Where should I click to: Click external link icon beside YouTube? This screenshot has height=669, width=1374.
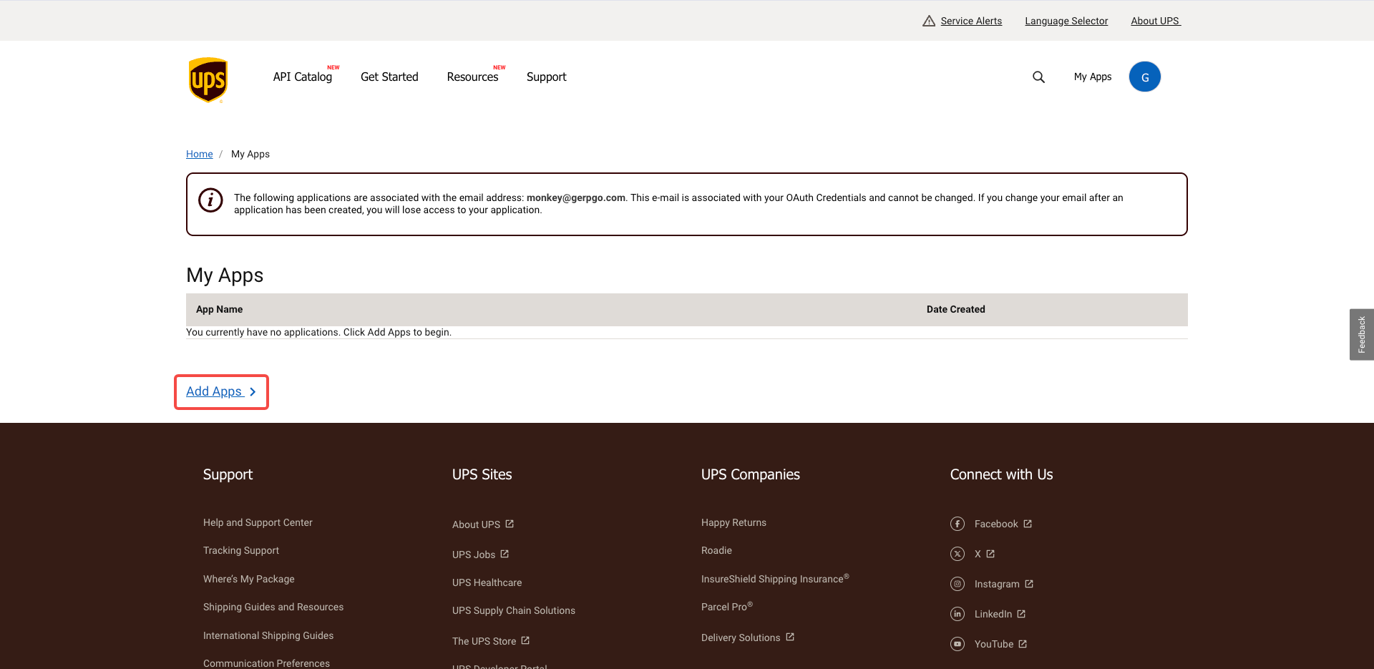1023,644
